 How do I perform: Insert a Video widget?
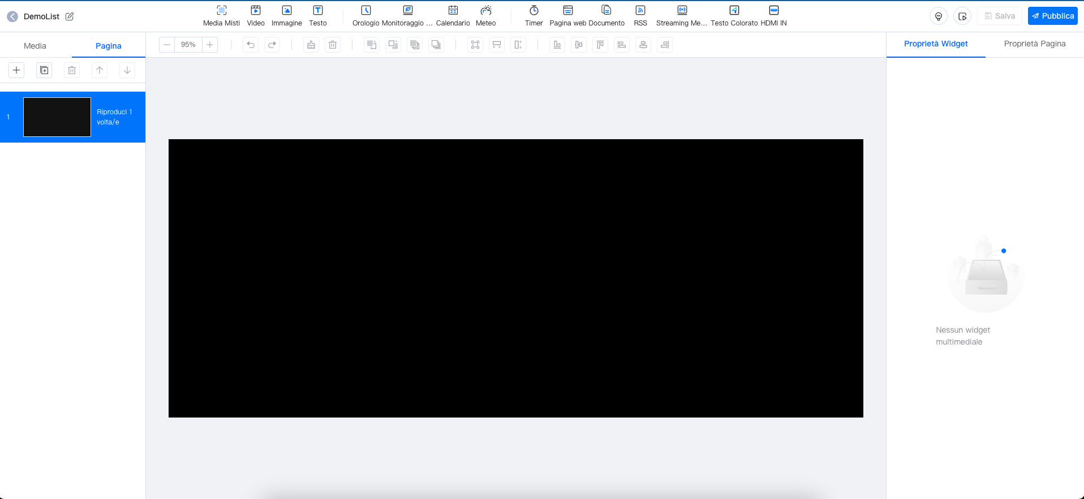click(x=256, y=16)
